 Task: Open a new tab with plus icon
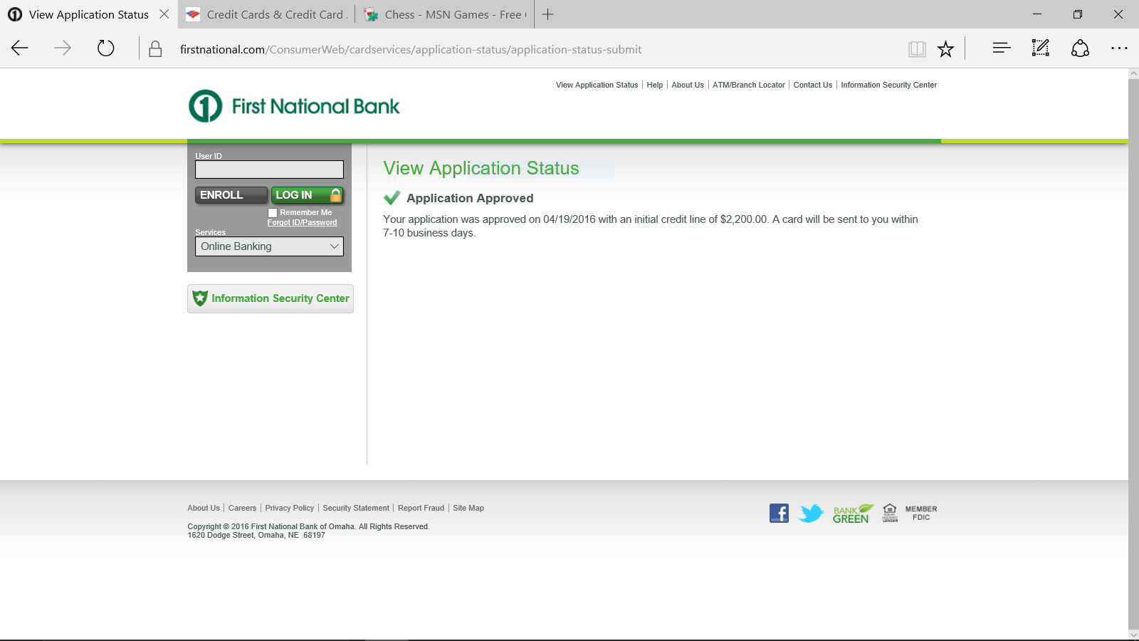[547, 14]
